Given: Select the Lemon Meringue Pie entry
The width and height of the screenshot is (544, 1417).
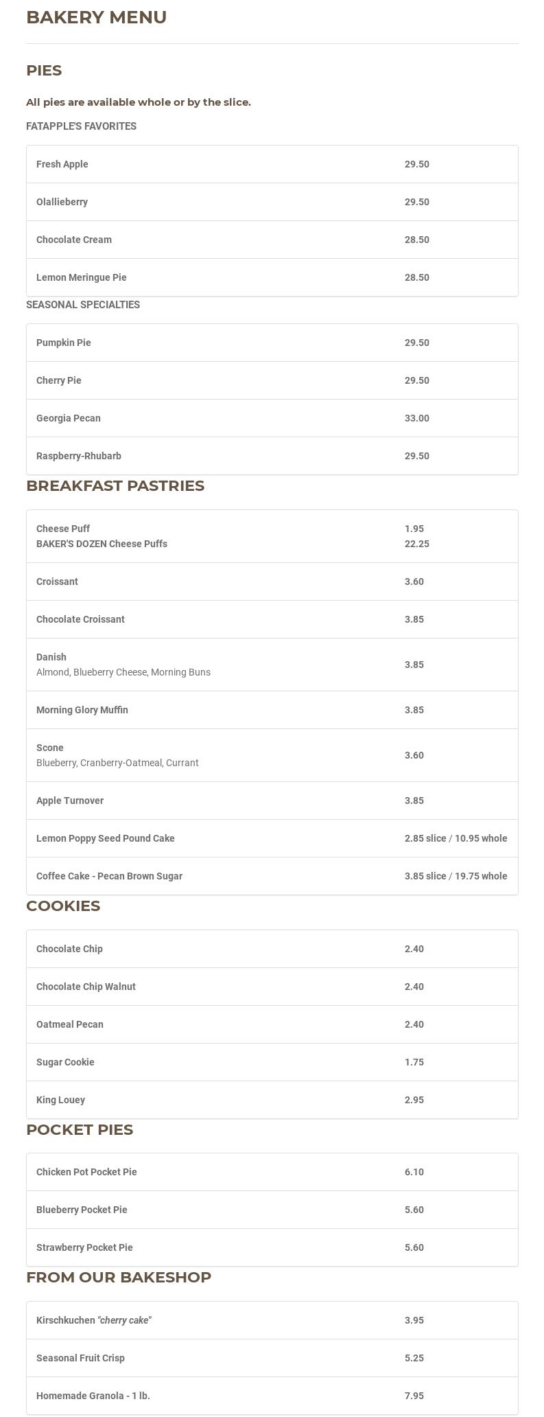Looking at the screenshot, I should pyautogui.click(x=82, y=277).
